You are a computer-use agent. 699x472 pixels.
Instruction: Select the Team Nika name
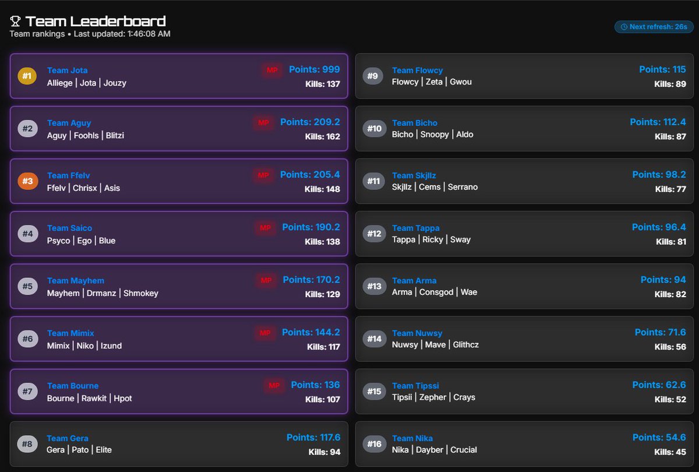(x=412, y=438)
